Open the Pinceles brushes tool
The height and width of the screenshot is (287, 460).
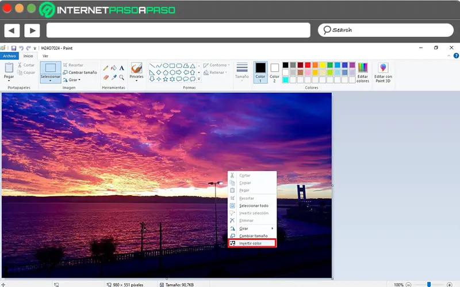(136, 72)
